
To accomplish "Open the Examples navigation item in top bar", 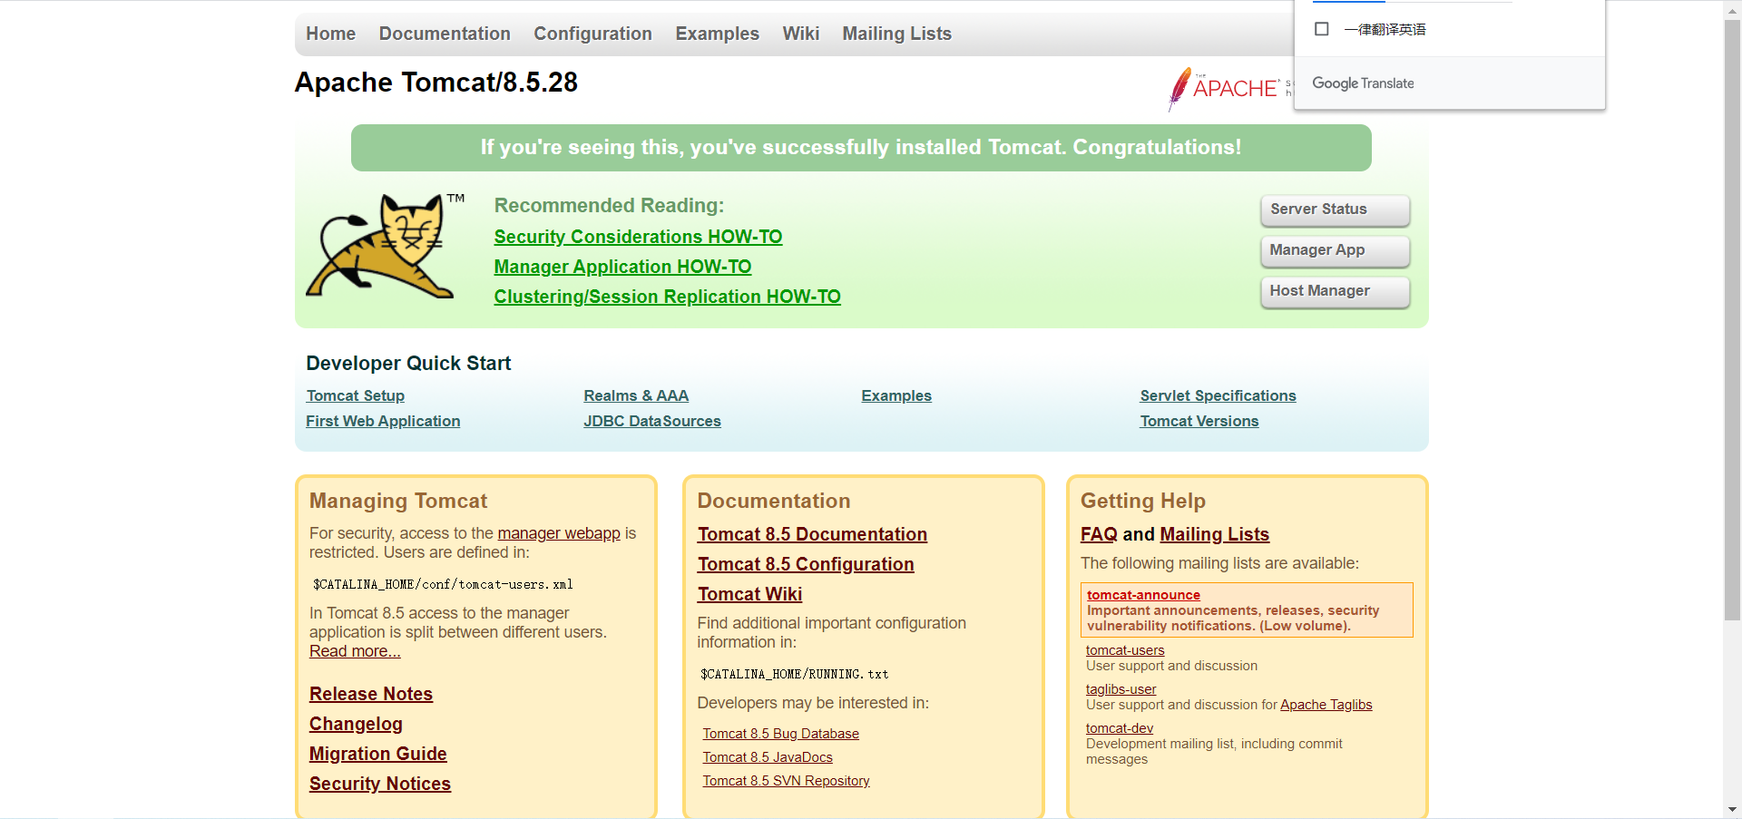I will tap(717, 34).
